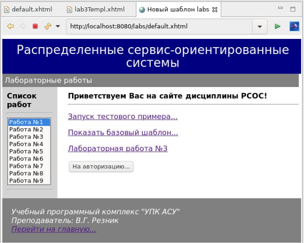Maximize the editor view

293,9
